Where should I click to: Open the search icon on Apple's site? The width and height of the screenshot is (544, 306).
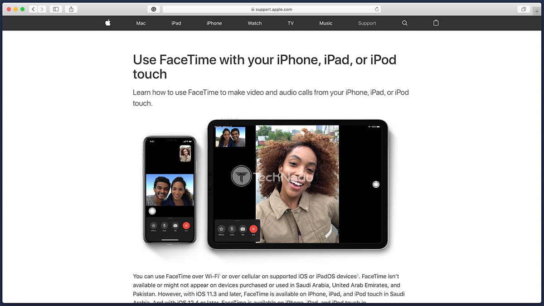click(x=405, y=23)
